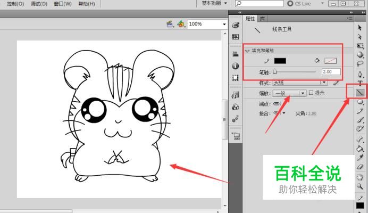Screen dimensions: 368x213
Task: Open the Code Snippets panel icon
Action: tap(236, 95)
